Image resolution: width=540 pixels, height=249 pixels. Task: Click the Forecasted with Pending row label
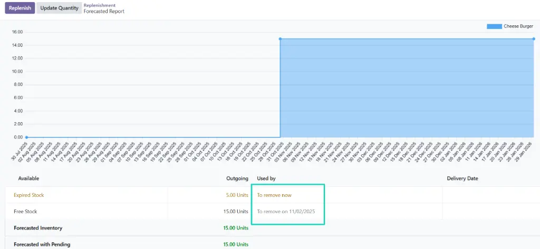[x=42, y=244]
